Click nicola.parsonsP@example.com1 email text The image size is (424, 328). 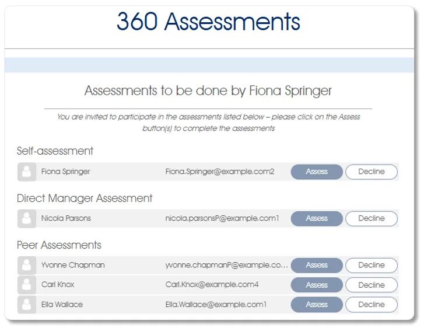pos(222,218)
